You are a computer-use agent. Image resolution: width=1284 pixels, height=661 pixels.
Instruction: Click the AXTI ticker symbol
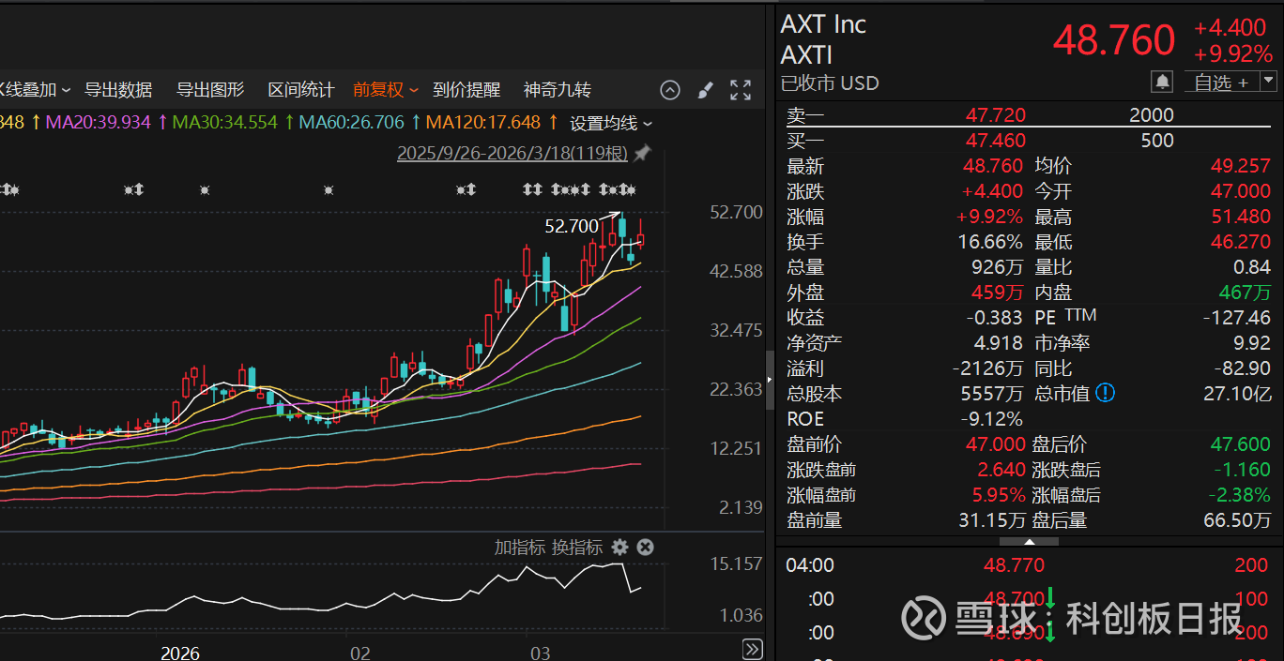[806, 54]
